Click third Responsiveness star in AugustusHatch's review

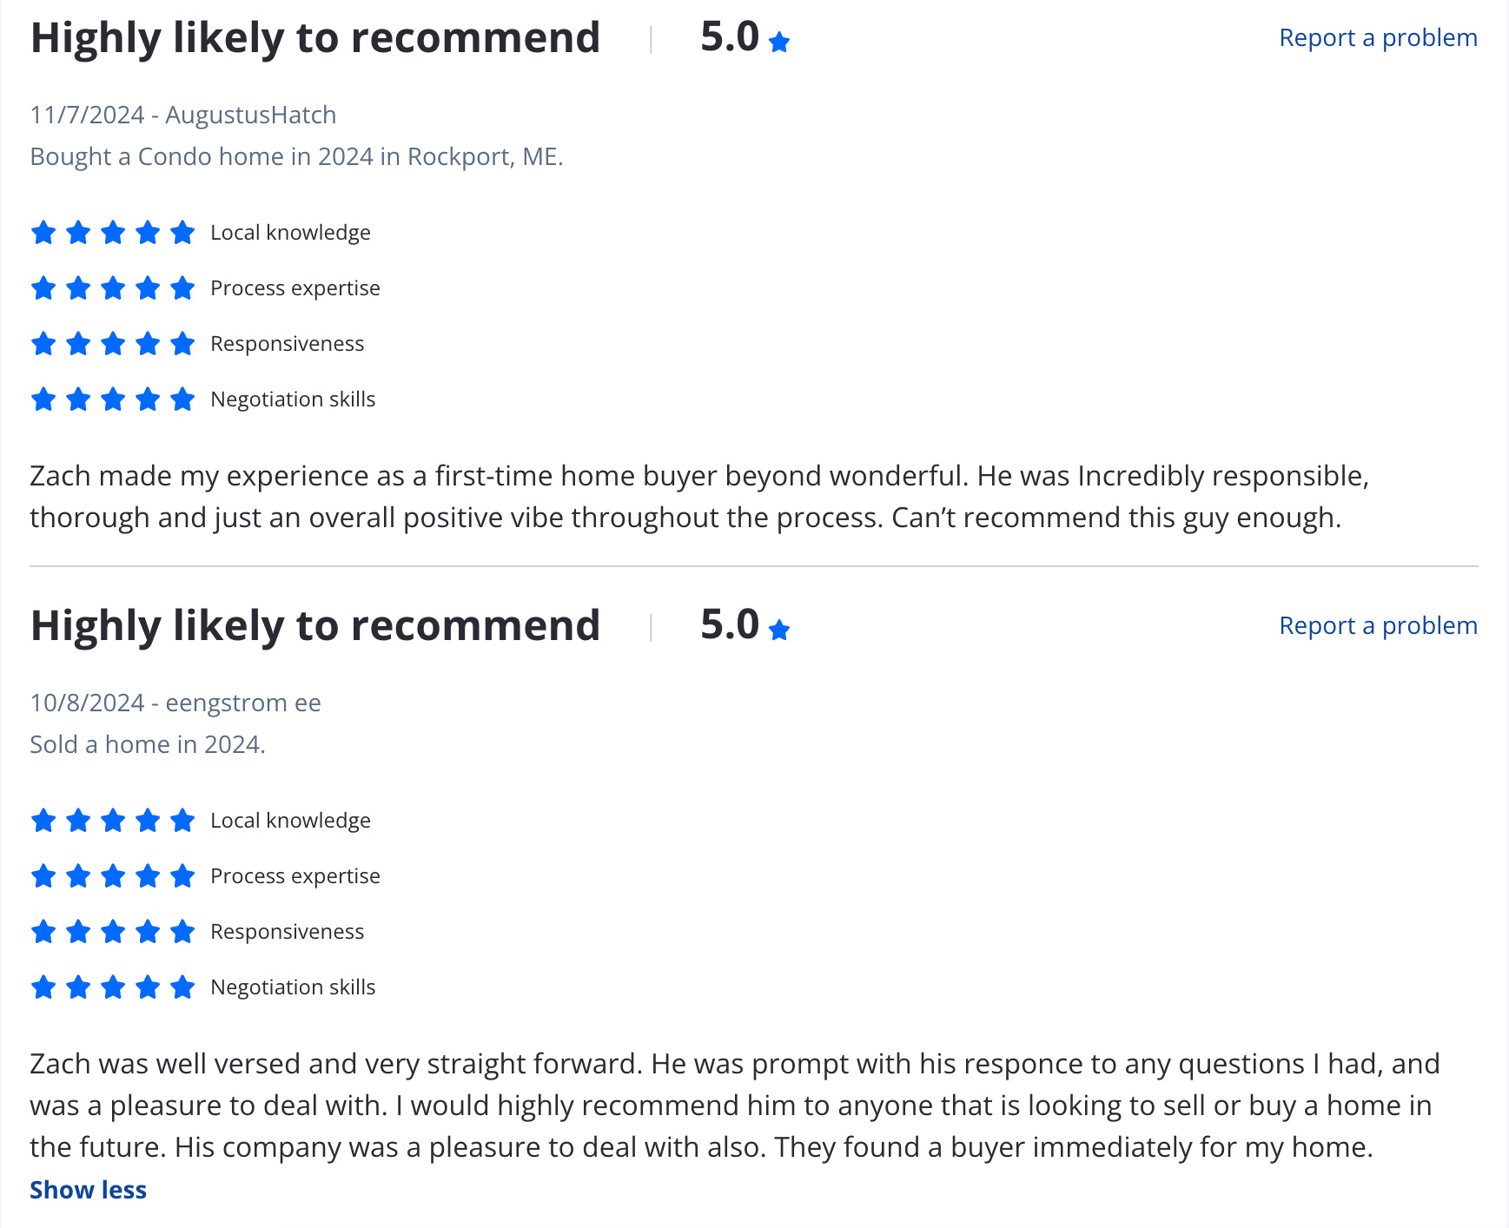pos(113,344)
